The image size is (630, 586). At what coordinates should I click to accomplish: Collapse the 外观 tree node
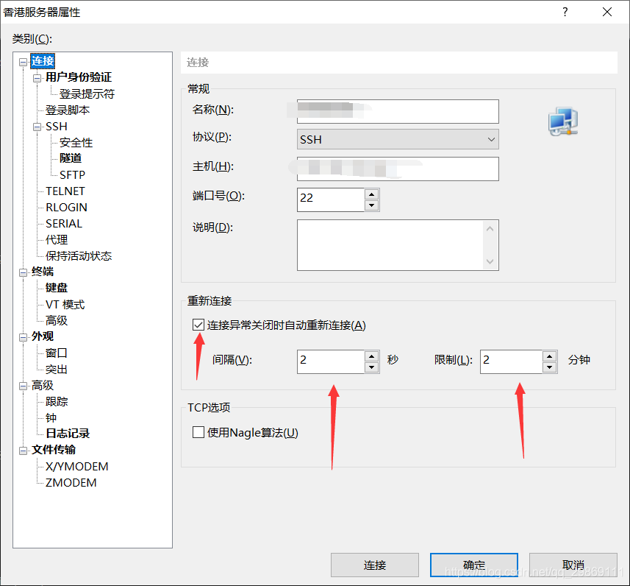[x=24, y=337]
